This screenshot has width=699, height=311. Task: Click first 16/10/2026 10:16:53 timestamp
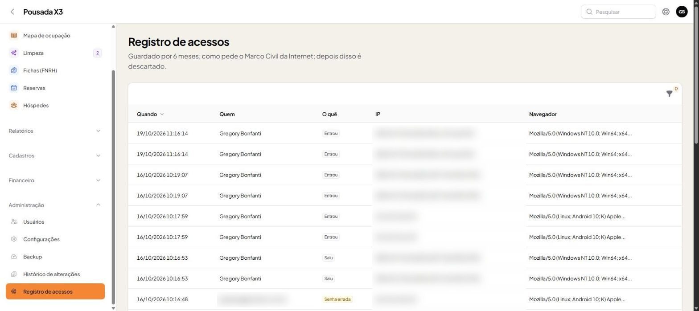coord(162,258)
